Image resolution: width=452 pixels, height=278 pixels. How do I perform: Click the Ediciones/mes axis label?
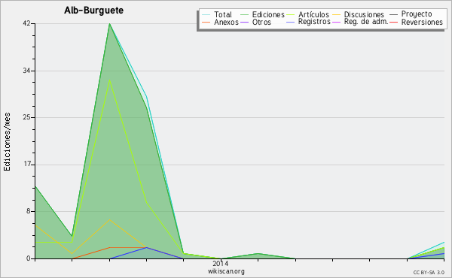(7, 142)
